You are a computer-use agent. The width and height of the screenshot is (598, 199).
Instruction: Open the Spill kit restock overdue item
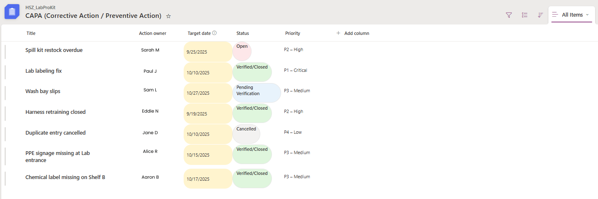[x=54, y=50]
